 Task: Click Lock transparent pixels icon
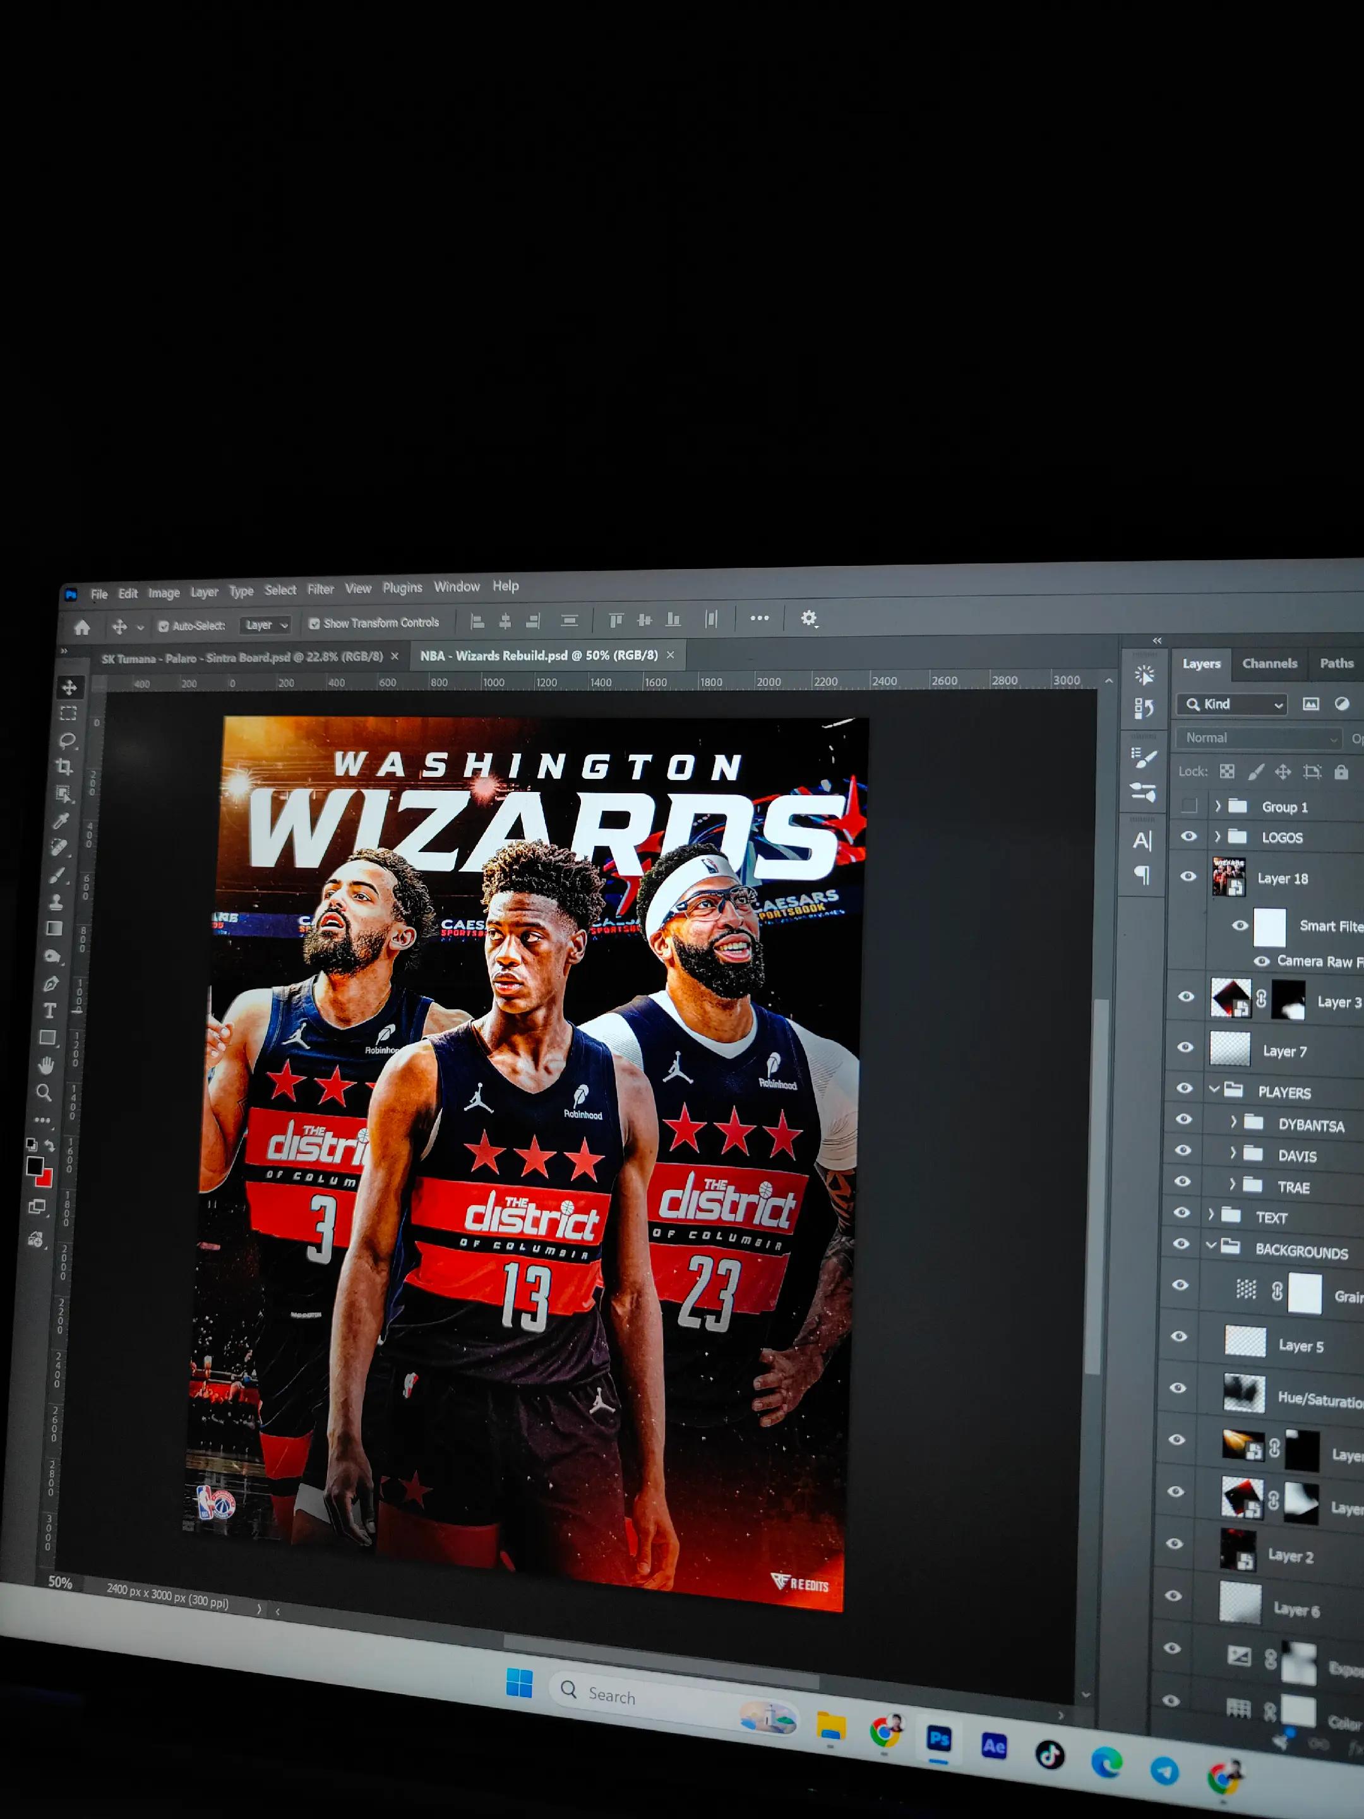1227,771
